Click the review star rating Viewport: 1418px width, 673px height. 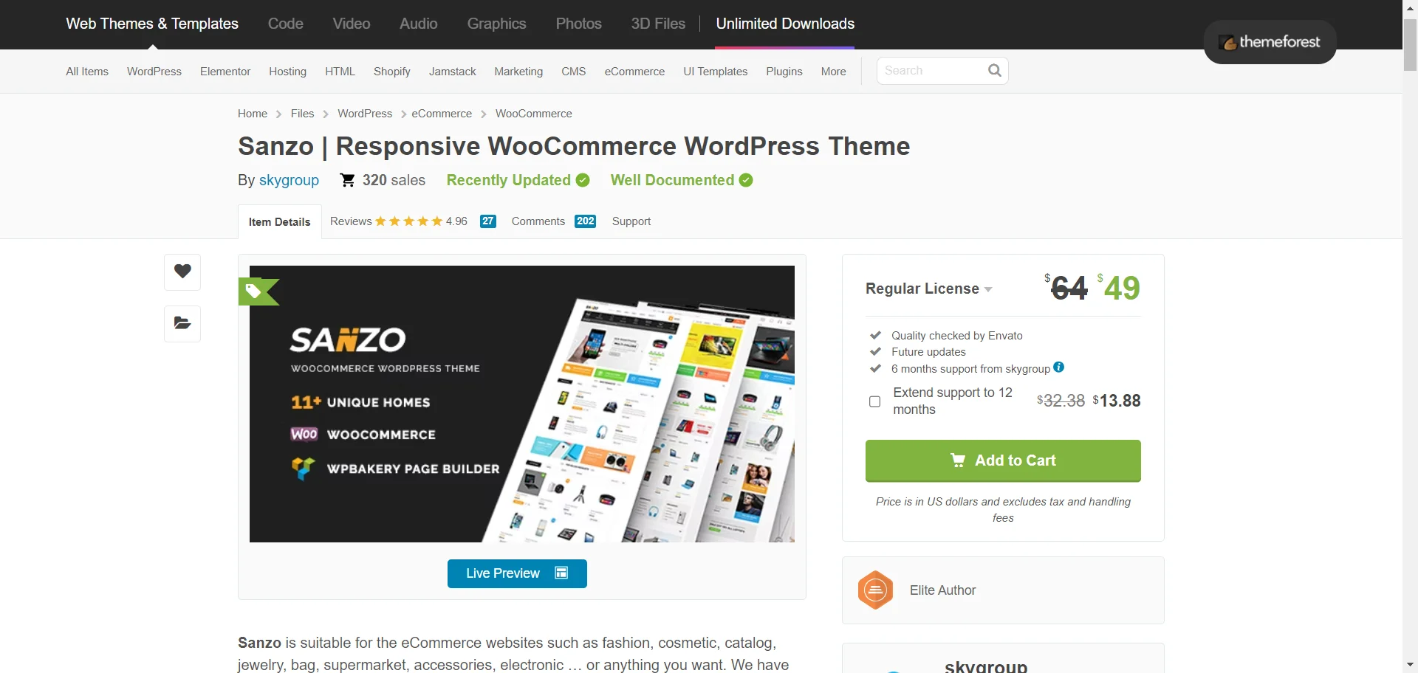(408, 221)
